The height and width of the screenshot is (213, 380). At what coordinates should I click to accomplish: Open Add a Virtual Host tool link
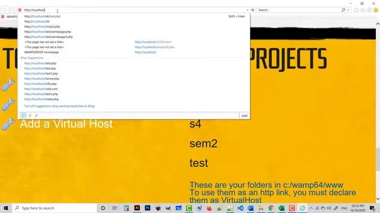[66, 124]
